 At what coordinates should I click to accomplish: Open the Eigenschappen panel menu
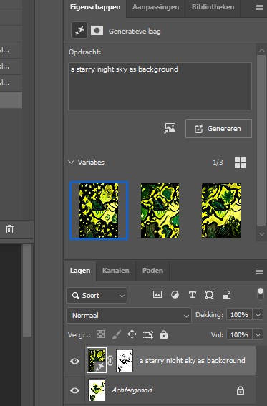(260, 7)
